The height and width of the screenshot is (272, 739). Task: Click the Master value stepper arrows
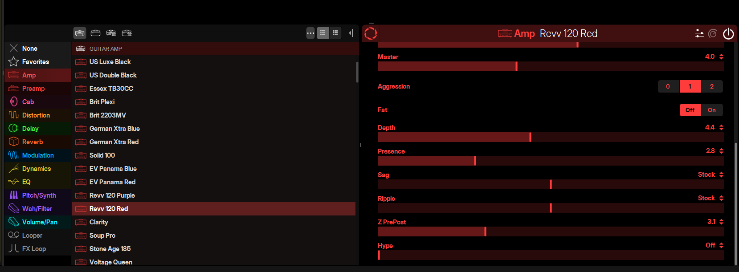(x=721, y=57)
